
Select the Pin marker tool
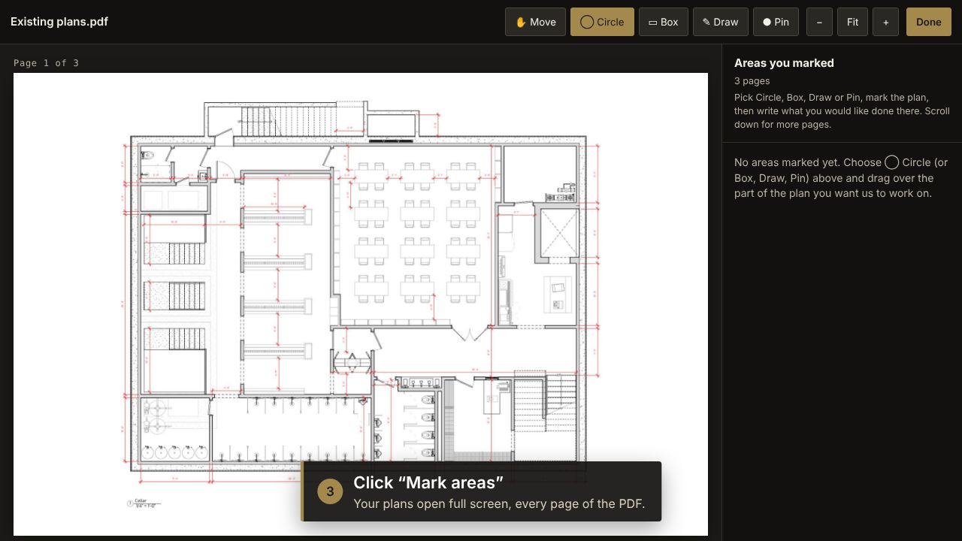click(x=776, y=22)
